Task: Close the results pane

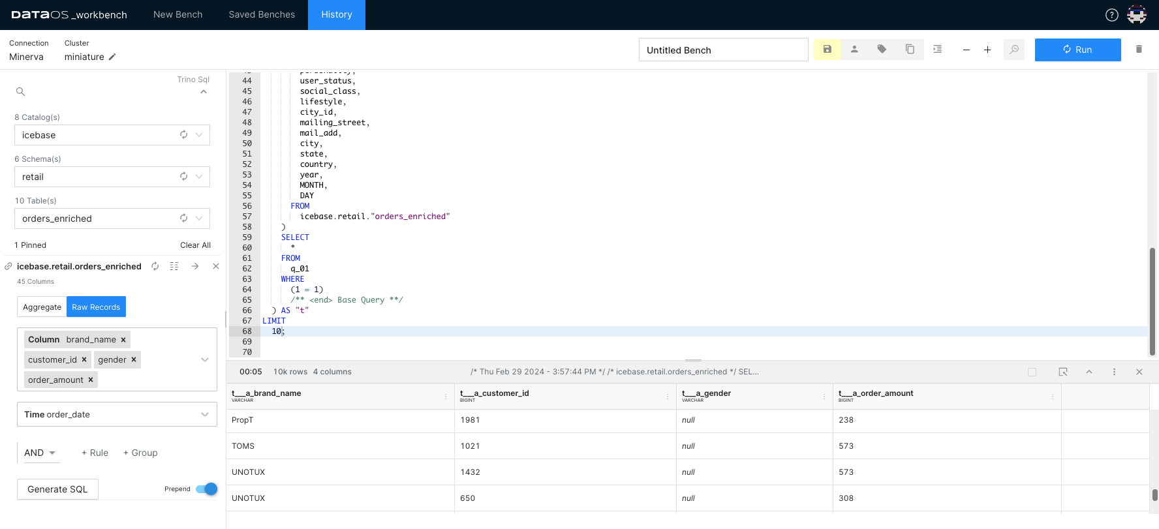Action: [1139, 372]
